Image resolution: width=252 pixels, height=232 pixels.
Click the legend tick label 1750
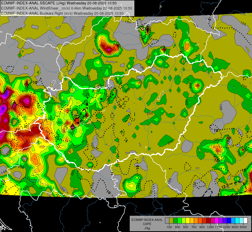pos(219,227)
